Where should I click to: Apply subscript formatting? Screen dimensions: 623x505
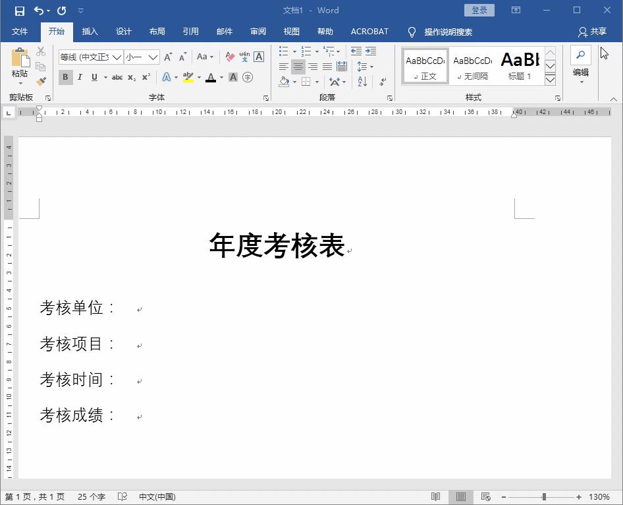click(132, 77)
